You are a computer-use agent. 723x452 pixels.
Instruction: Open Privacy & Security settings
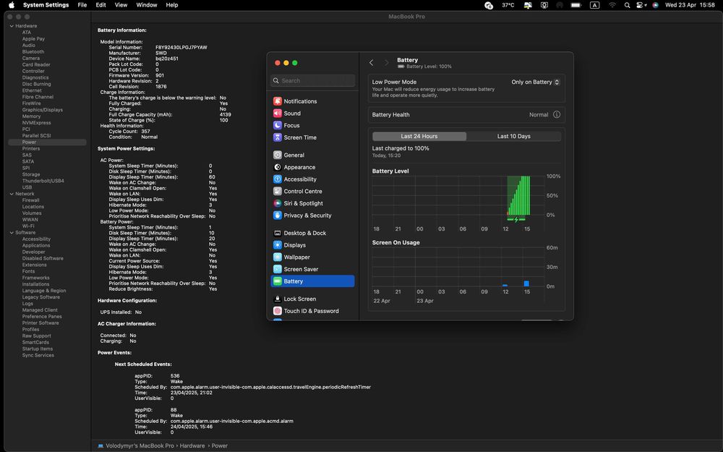tap(307, 216)
